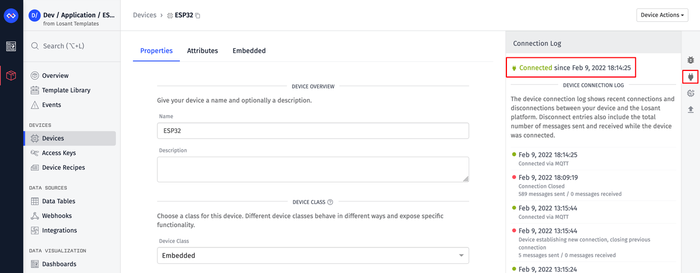Open the application cube icon in left rail
This screenshot has height=273, width=700.
click(x=11, y=75)
